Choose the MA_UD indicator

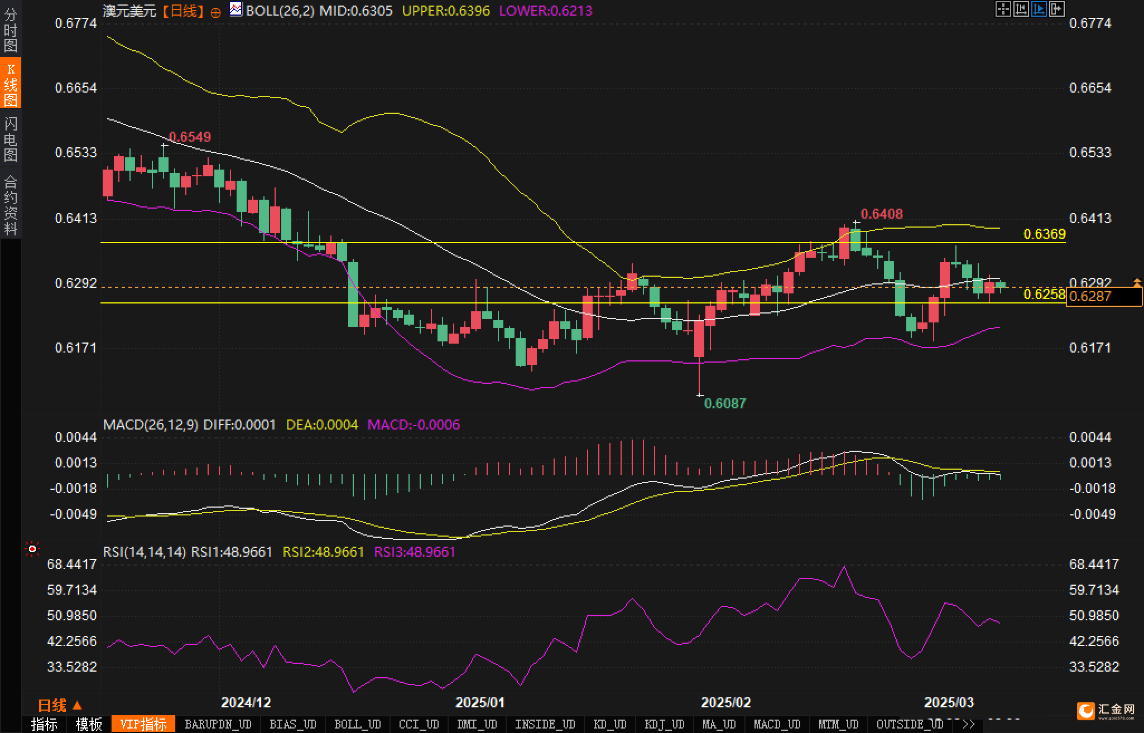pos(719,724)
